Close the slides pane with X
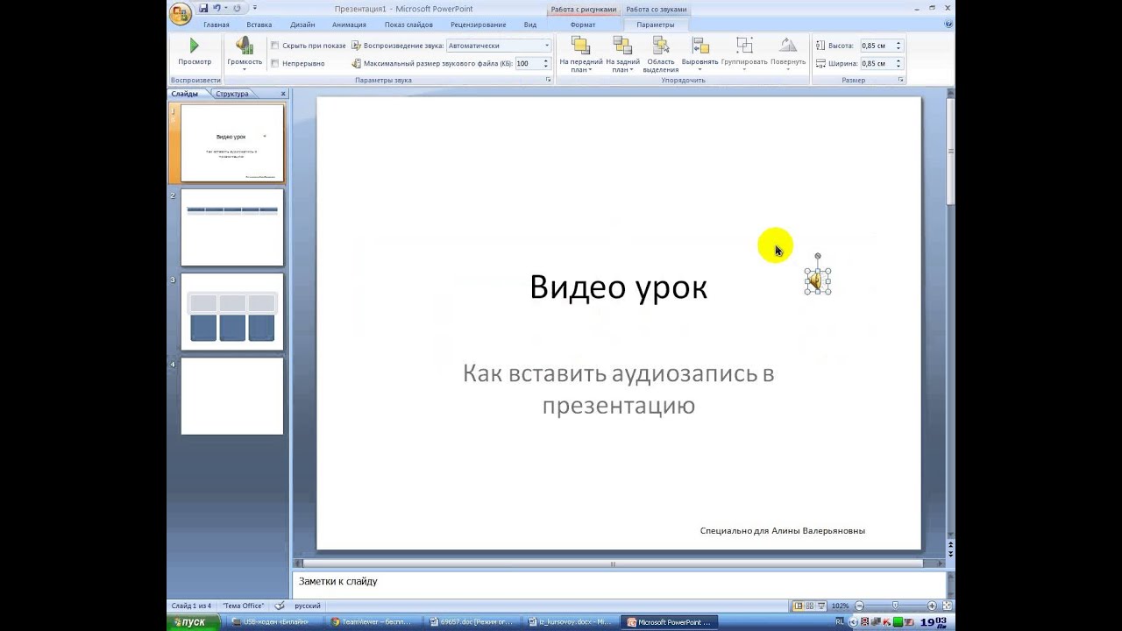1122x631 pixels. (x=283, y=94)
